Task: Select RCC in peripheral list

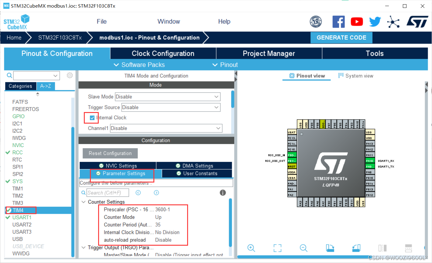Action: click(x=17, y=152)
